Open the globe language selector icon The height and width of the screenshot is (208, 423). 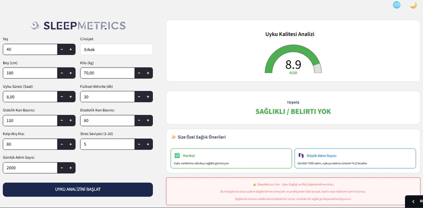point(397,5)
